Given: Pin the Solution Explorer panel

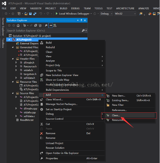Looking at the screenshot, I should point(81,20).
